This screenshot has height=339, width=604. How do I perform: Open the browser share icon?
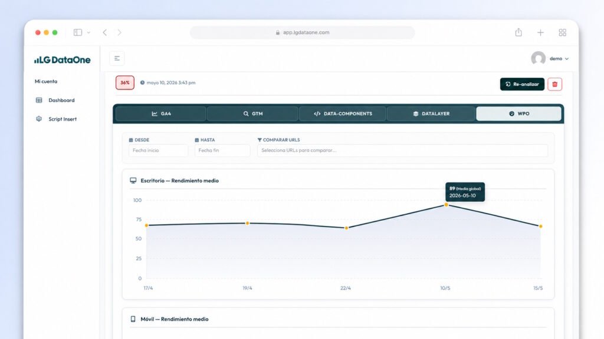518,32
